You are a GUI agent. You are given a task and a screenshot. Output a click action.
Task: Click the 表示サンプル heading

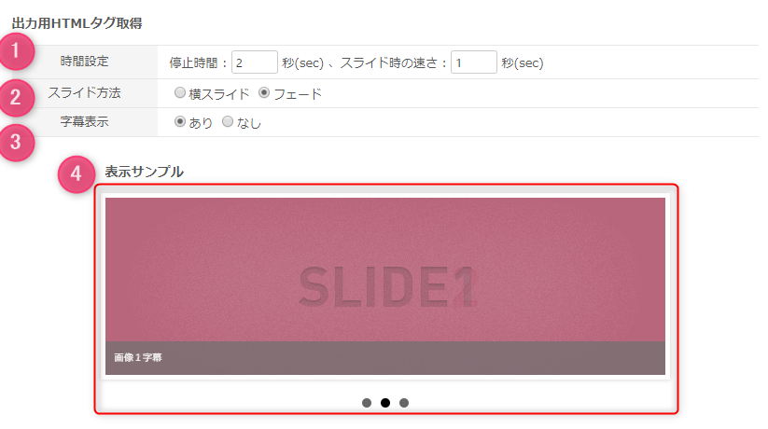144,172
